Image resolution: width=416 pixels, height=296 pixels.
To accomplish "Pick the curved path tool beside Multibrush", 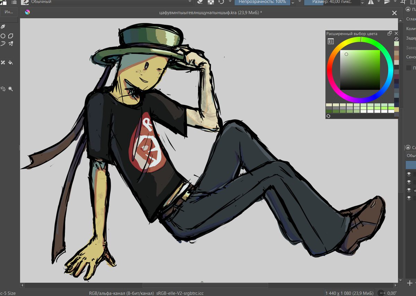I will pyautogui.click(x=3, y=44).
